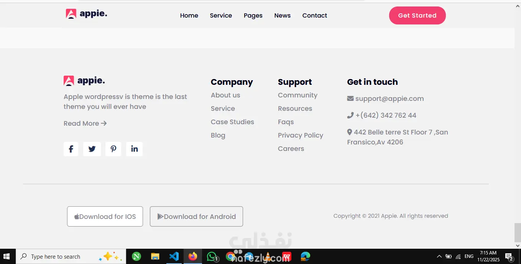The width and height of the screenshot is (521, 264).
Task: Open the red WPS app in taskbar
Action: [x=286, y=256]
